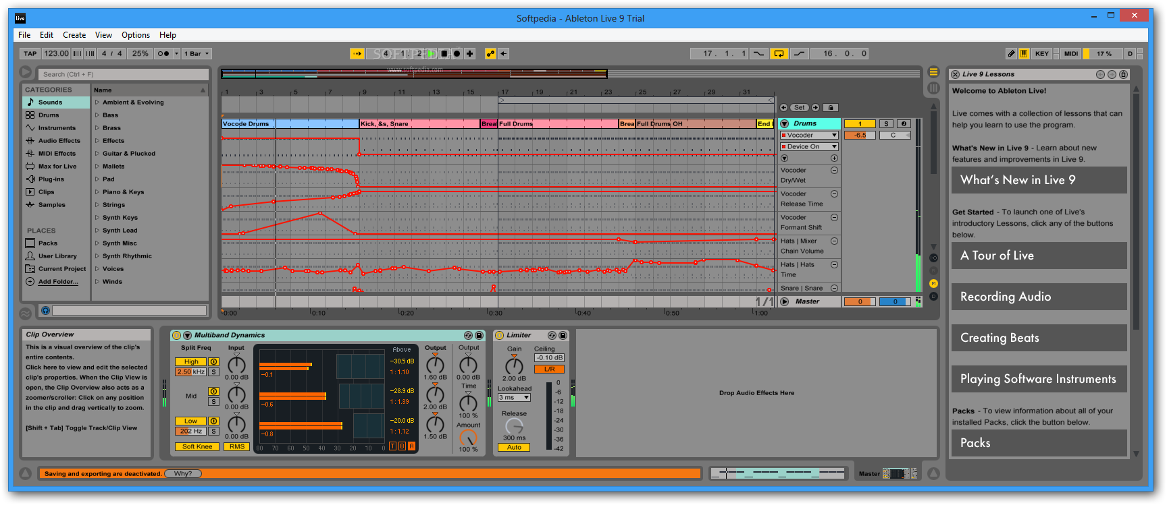Click the Session view selector icon
Screen dimensions: 1167x505
933,88
